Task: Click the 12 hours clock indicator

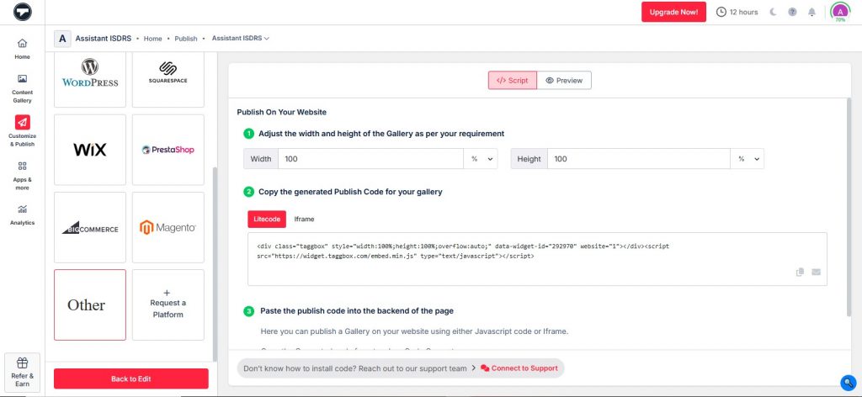Action: [737, 12]
